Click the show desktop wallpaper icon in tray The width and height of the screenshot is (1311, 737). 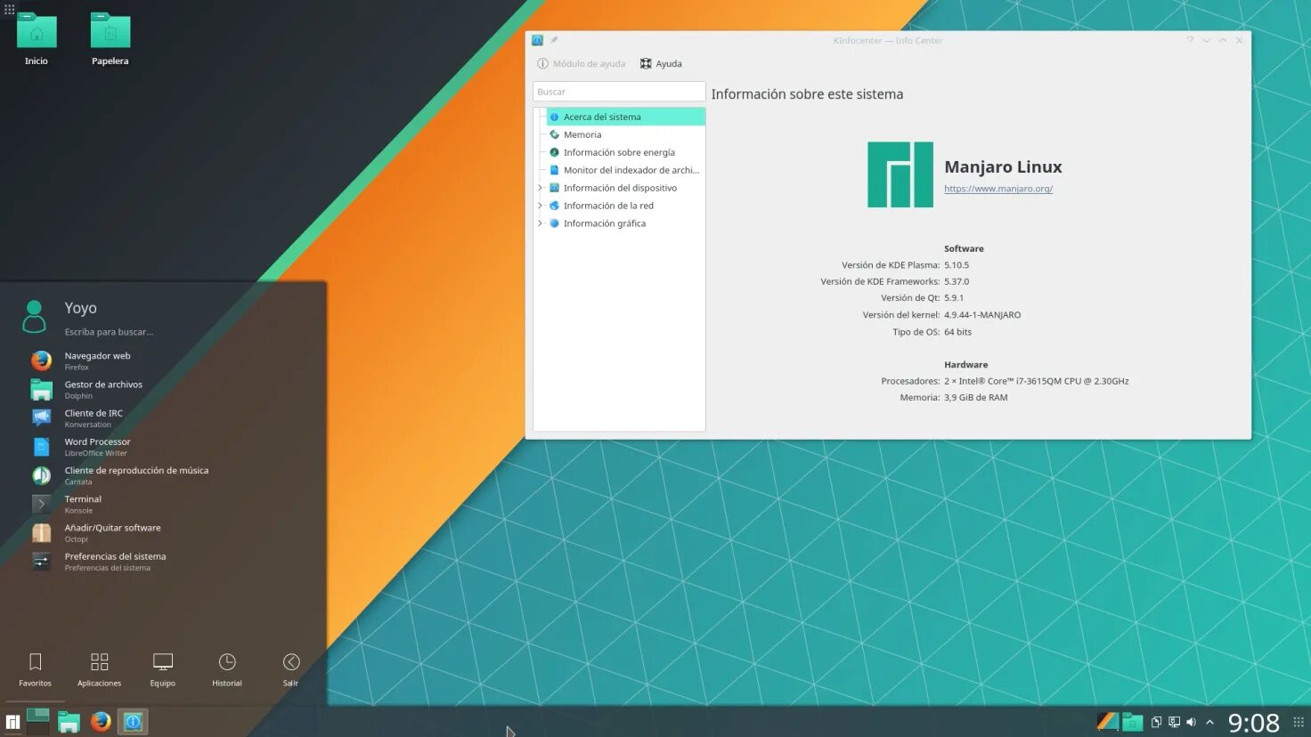point(1107,722)
